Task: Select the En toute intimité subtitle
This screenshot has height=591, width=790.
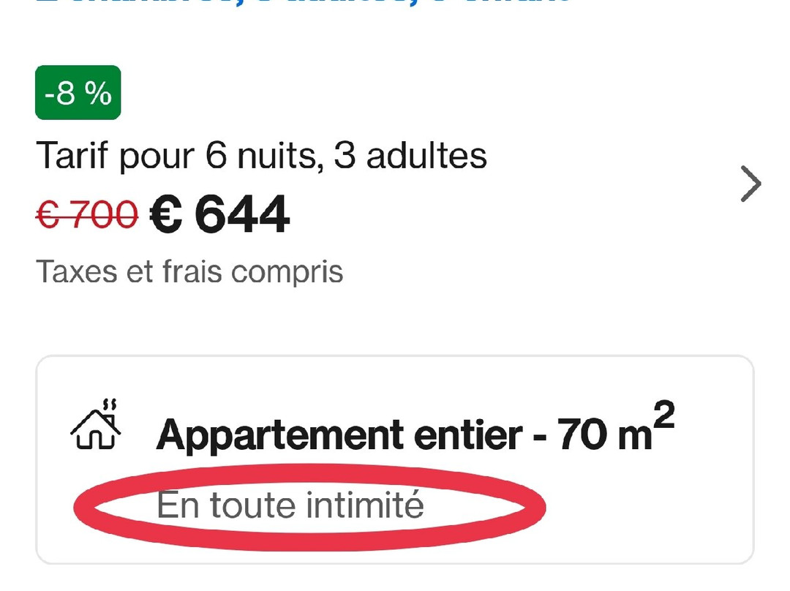Action: click(x=290, y=505)
